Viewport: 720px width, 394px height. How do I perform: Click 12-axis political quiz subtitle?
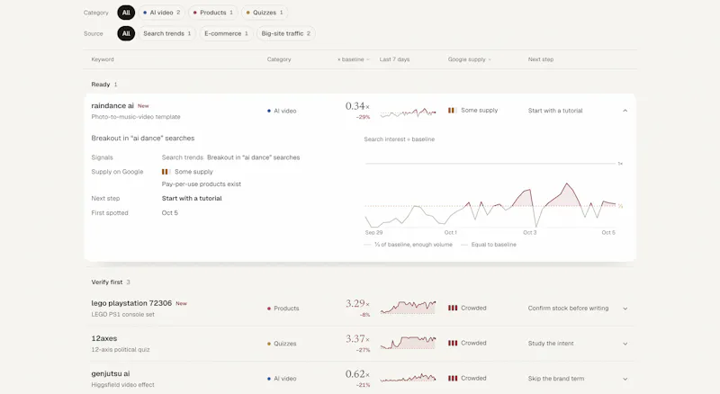point(121,349)
